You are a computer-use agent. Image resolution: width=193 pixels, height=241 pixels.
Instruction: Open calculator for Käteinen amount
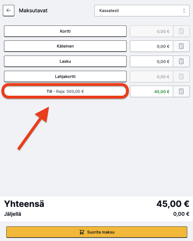point(181,46)
